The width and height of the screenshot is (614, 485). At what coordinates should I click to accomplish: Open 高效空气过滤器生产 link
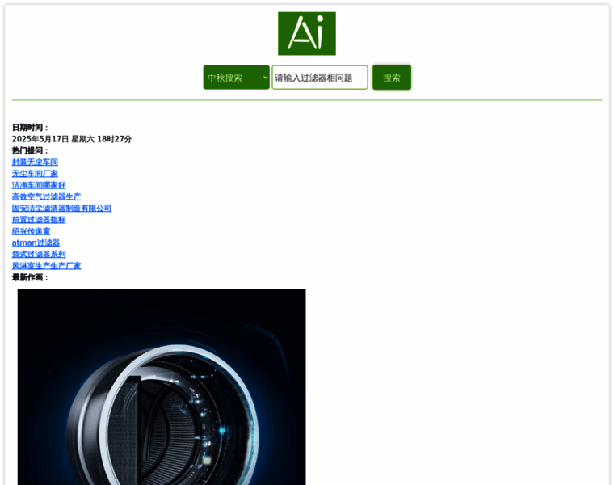click(46, 196)
